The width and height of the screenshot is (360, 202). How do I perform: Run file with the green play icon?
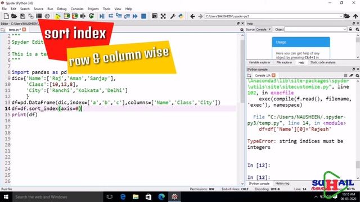point(58,16)
